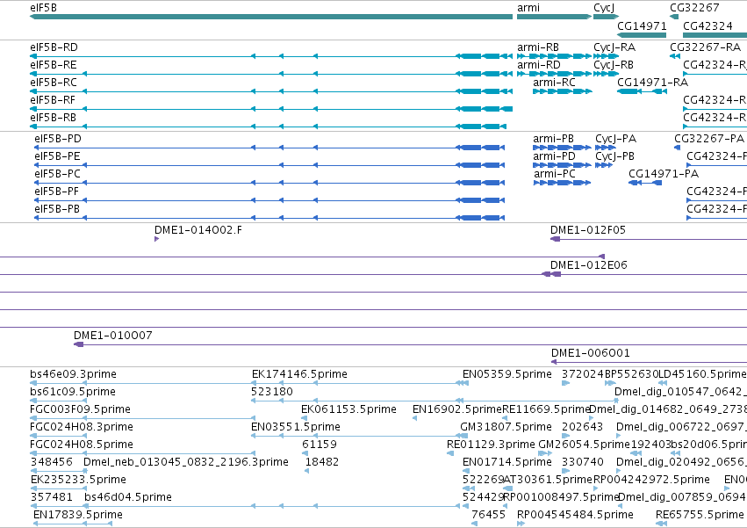
Task: Select clone DME1-012E06
Action: pos(589,265)
